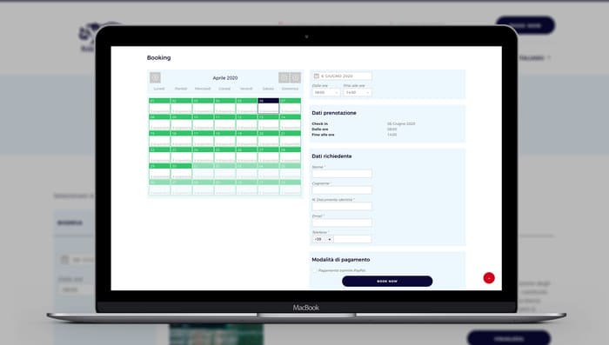Viewport: 609px width, 345px height.
Task: Open the 'Fino alle ore' 14:00 dropdown
Action: (x=358, y=93)
